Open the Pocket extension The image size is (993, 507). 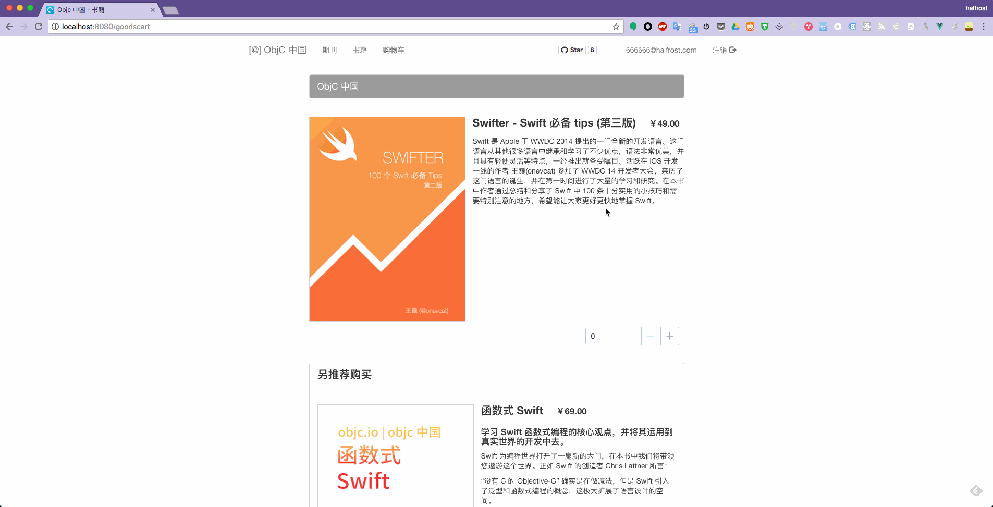[721, 27]
